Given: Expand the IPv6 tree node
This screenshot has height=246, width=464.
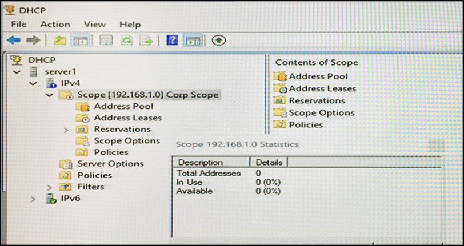Looking at the screenshot, I should point(33,199).
